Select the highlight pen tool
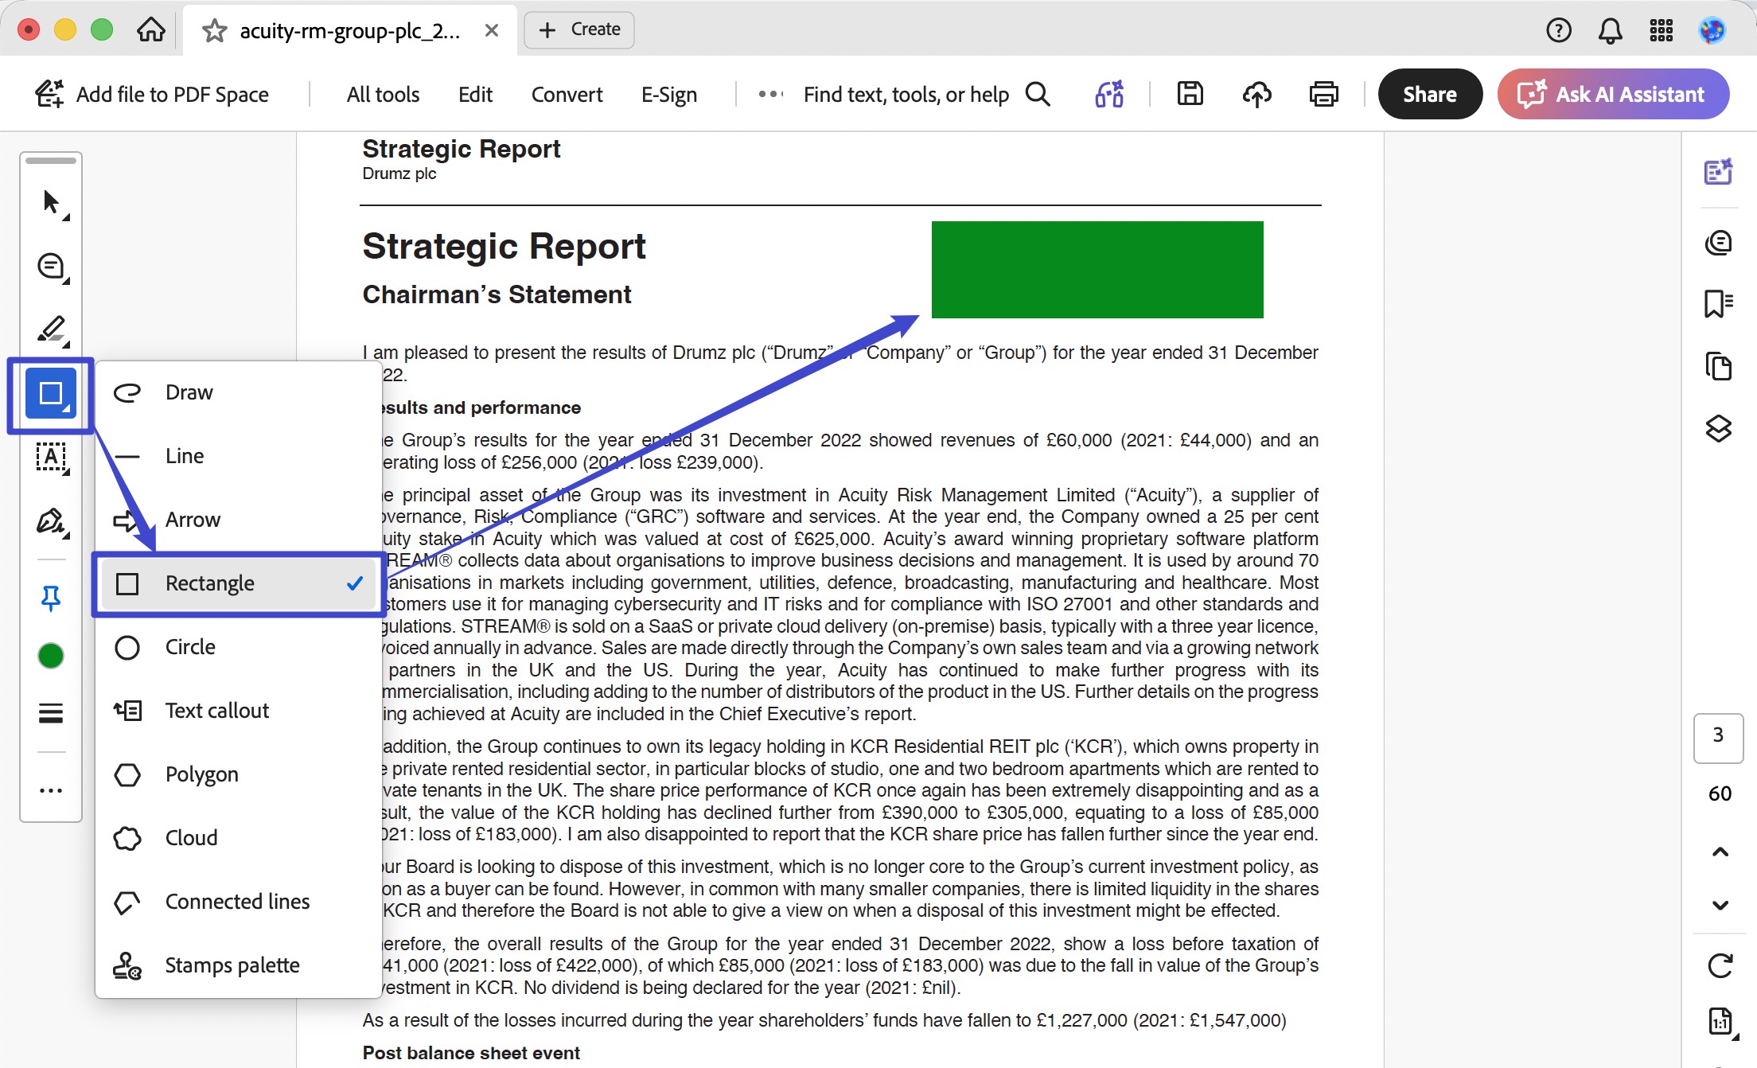Image resolution: width=1757 pixels, height=1068 pixels. pyautogui.click(x=51, y=329)
